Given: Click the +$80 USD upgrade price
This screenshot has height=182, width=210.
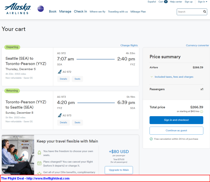Looking at the screenshot, I should 119,152.
